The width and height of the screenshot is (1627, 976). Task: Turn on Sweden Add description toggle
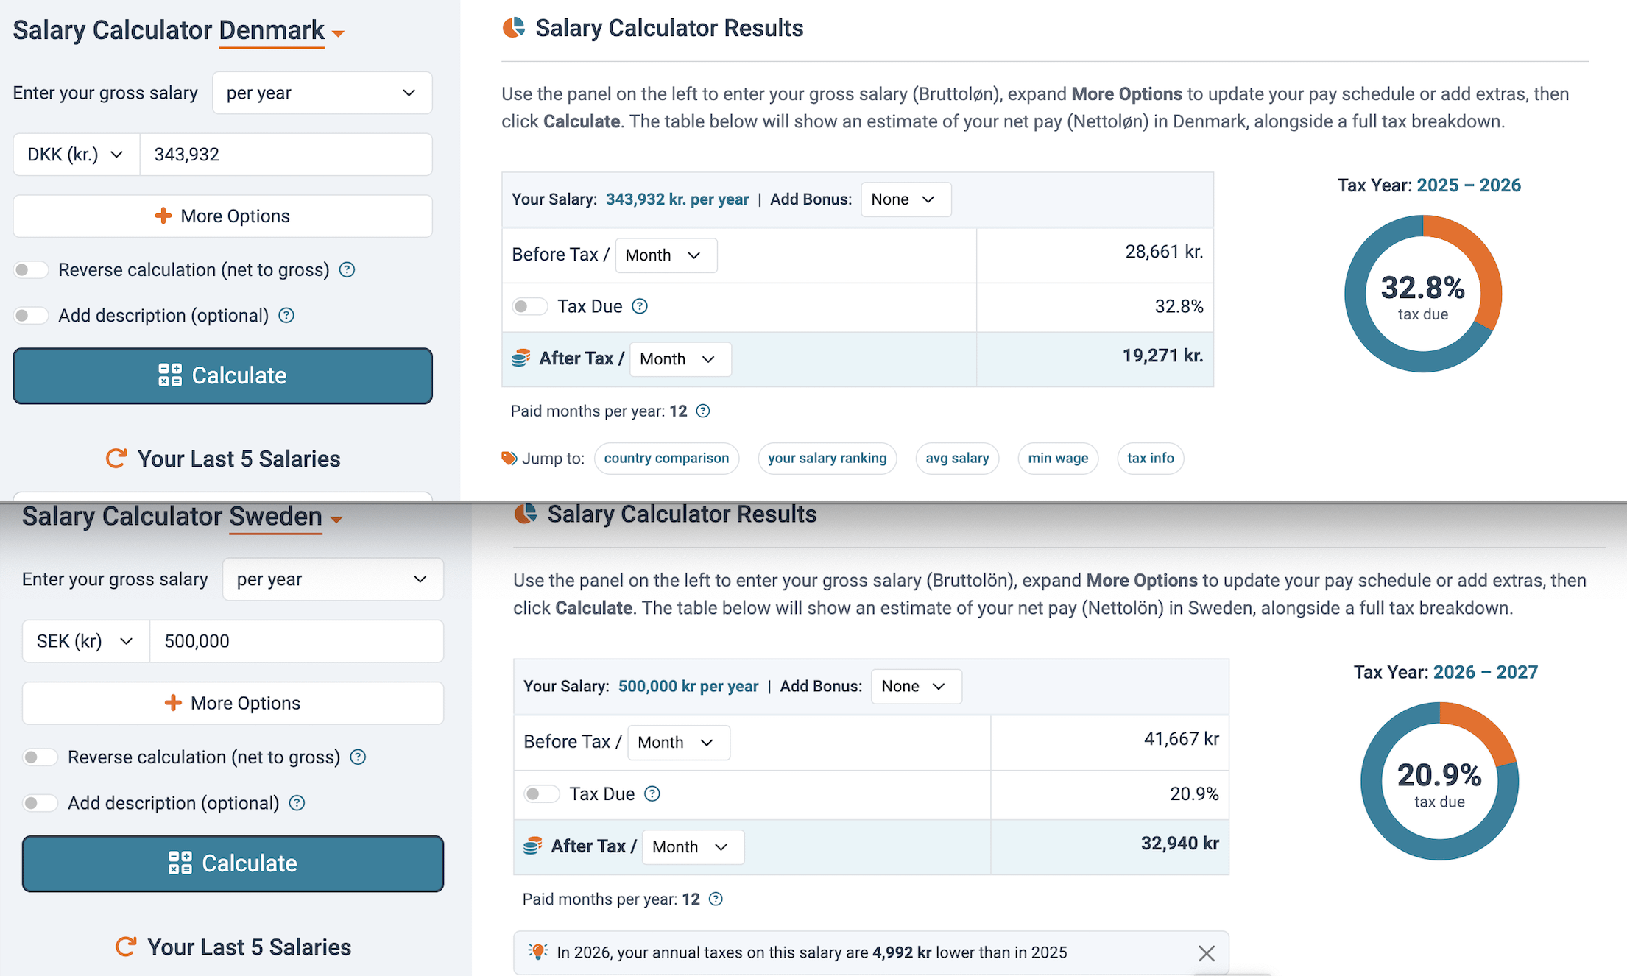pyautogui.click(x=40, y=803)
